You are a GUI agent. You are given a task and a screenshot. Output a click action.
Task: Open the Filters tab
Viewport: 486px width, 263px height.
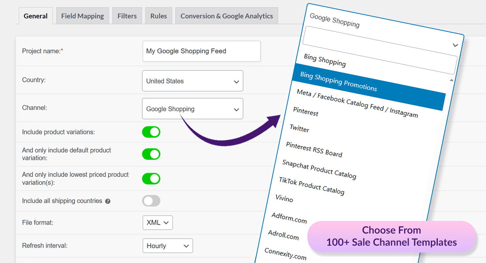coord(127,16)
